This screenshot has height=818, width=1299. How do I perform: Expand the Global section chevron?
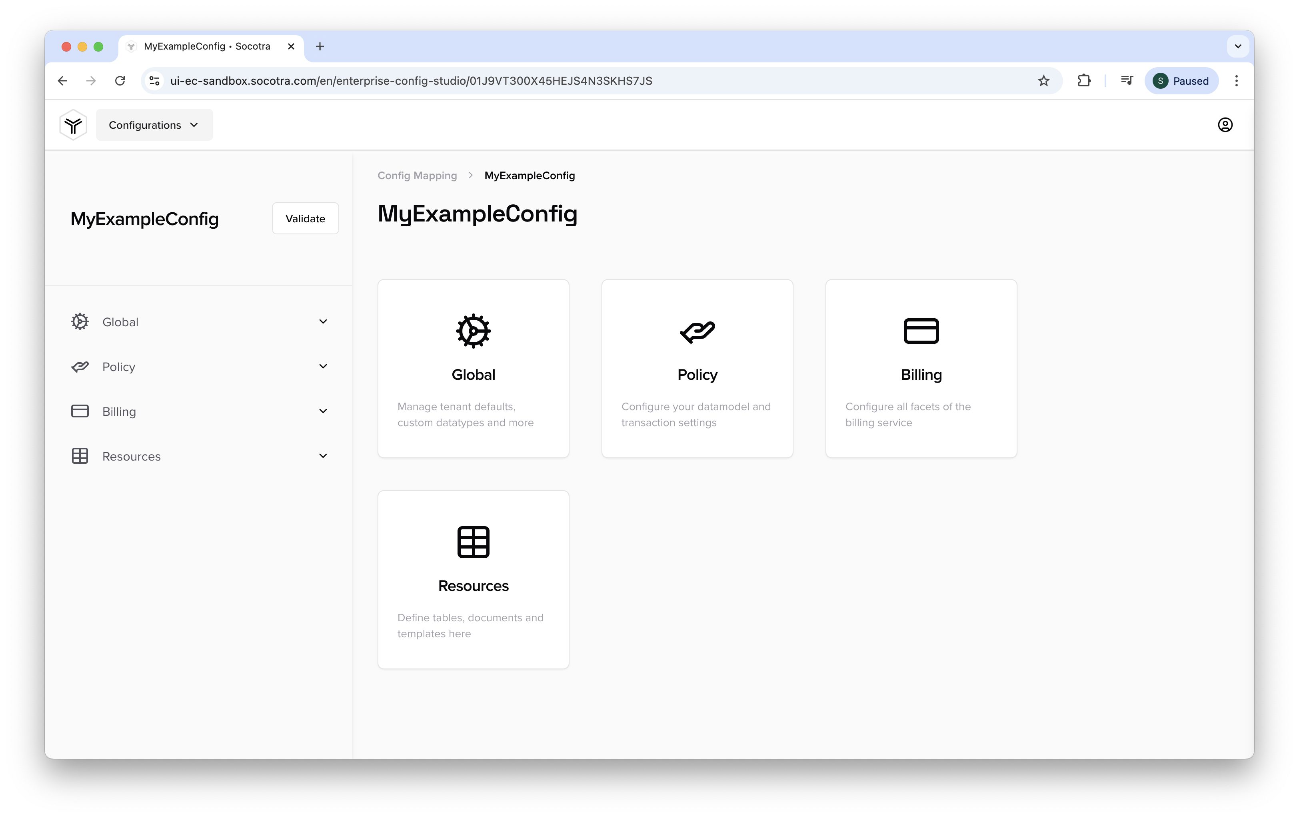pos(323,322)
